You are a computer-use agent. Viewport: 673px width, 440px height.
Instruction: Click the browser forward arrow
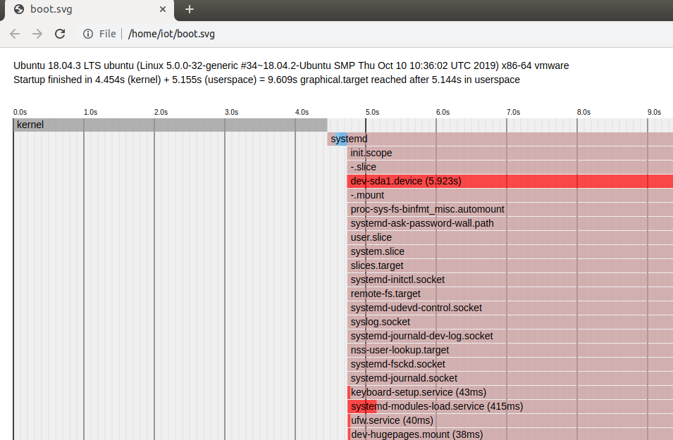37,34
